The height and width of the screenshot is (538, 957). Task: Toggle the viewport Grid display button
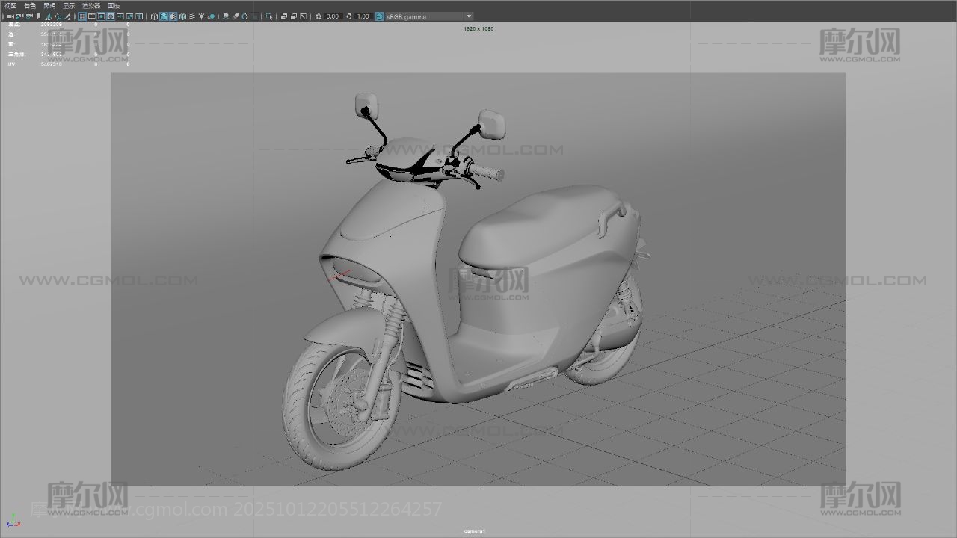83,16
